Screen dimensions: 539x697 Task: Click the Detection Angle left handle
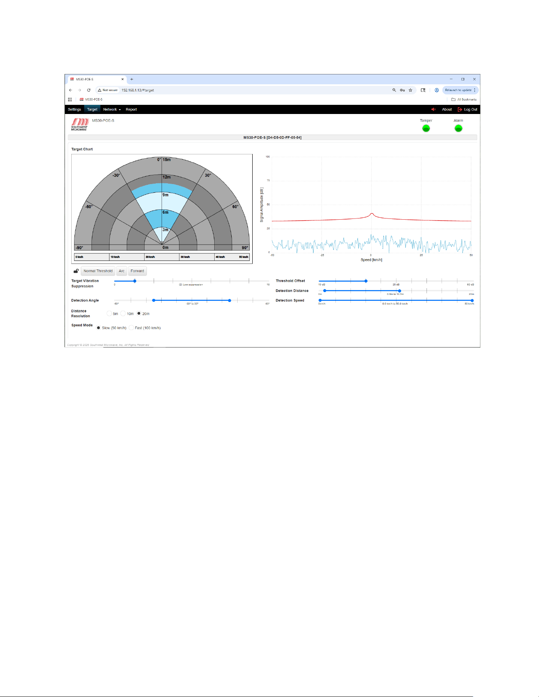tap(154, 300)
